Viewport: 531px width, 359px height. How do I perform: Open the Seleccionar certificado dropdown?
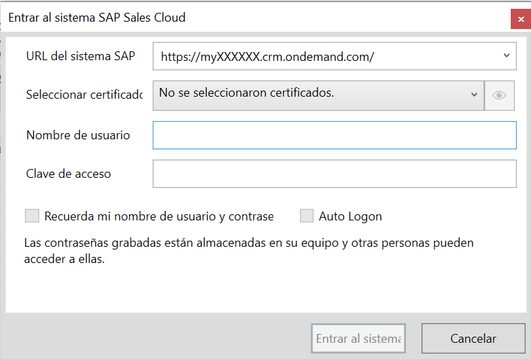318,95
